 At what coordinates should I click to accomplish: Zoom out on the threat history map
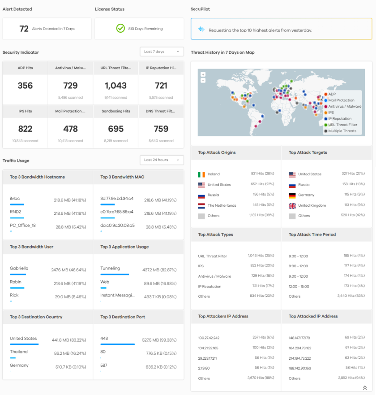(x=203, y=80)
